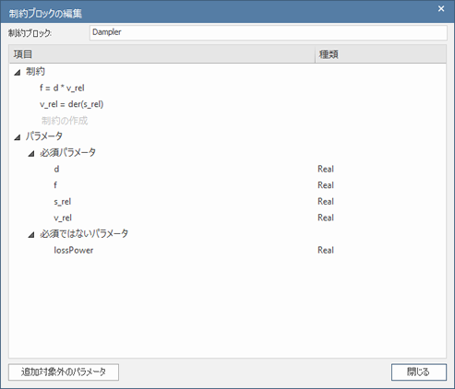Collapse the 制約 tree node

point(18,73)
